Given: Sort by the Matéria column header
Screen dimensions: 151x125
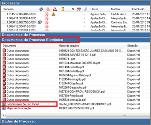Looking at the screenshot, I should click(115, 9).
